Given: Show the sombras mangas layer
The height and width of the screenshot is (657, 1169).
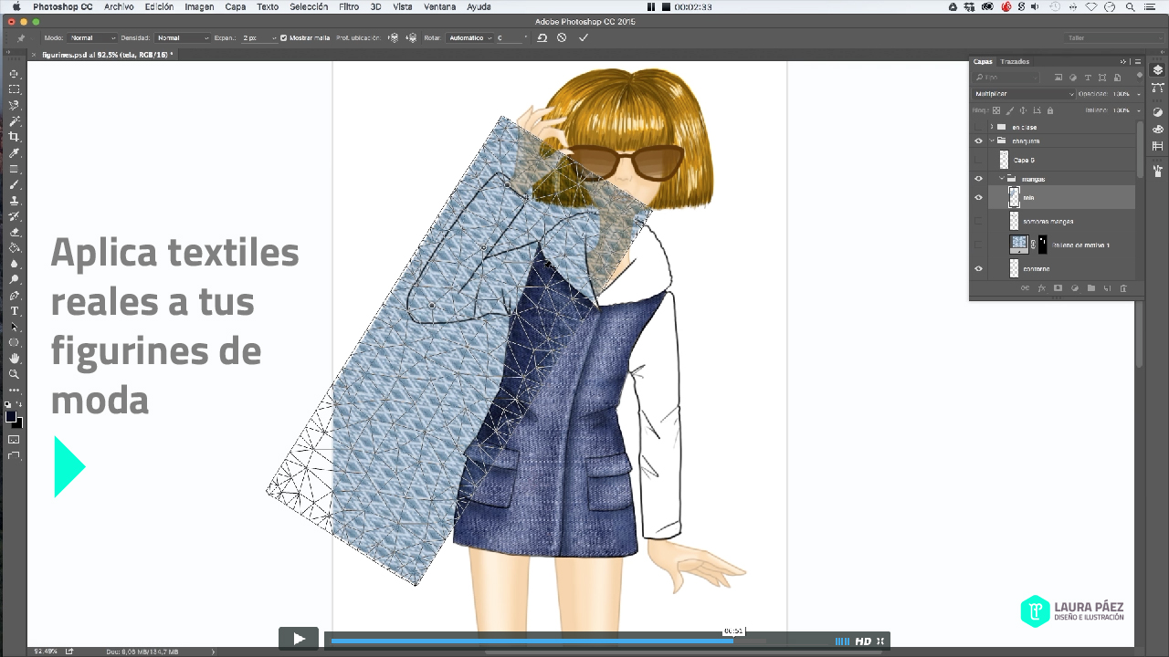Looking at the screenshot, I should pos(978,222).
